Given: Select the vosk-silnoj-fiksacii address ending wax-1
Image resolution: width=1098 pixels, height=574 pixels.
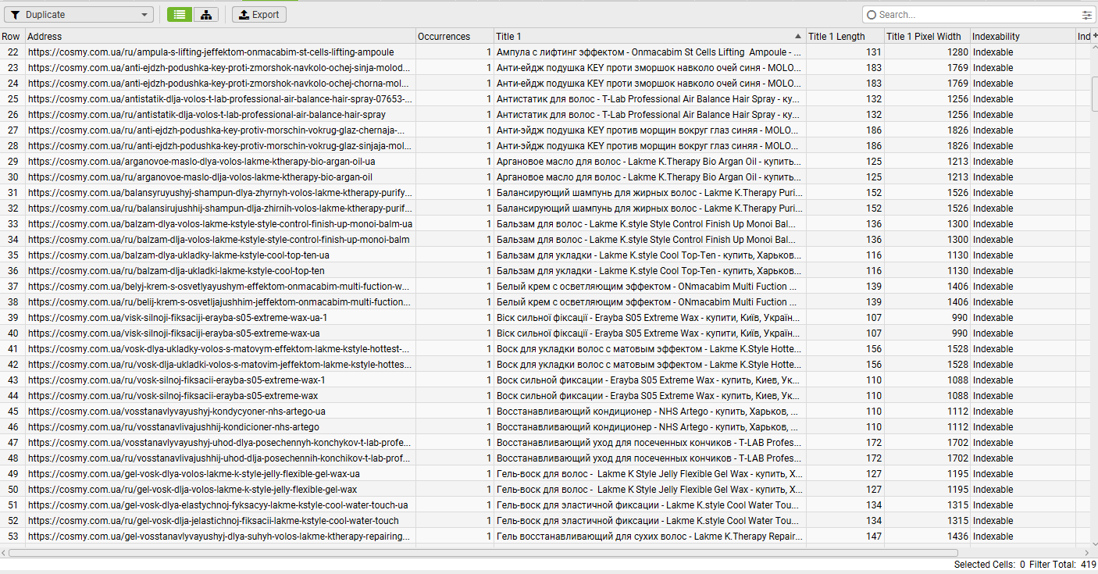Looking at the screenshot, I should [x=220, y=380].
